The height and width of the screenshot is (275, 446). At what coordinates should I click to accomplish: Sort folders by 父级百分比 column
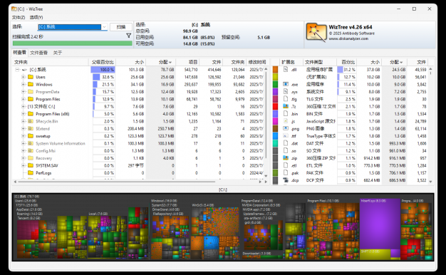click(x=103, y=62)
